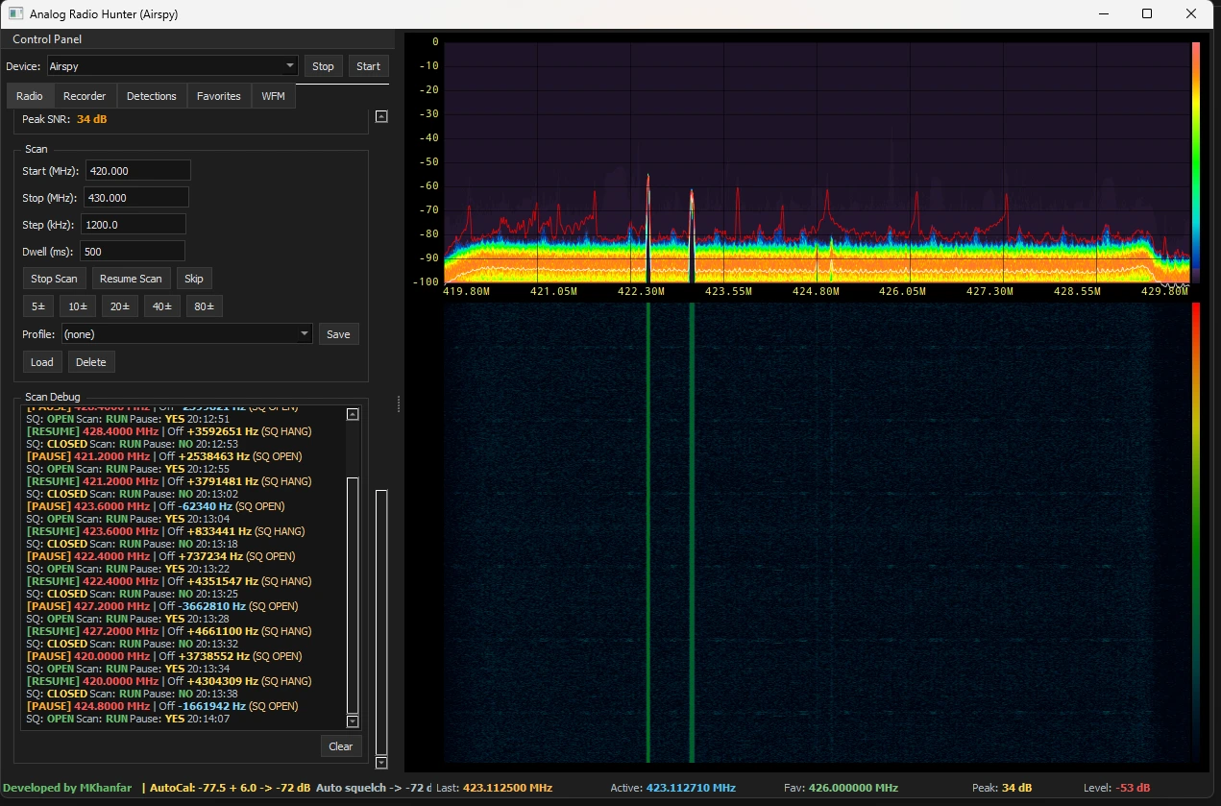The height and width of the screenshot is (806, 1221).
Task: Click Stop next to the Device selector
Action: click(323, 65)
